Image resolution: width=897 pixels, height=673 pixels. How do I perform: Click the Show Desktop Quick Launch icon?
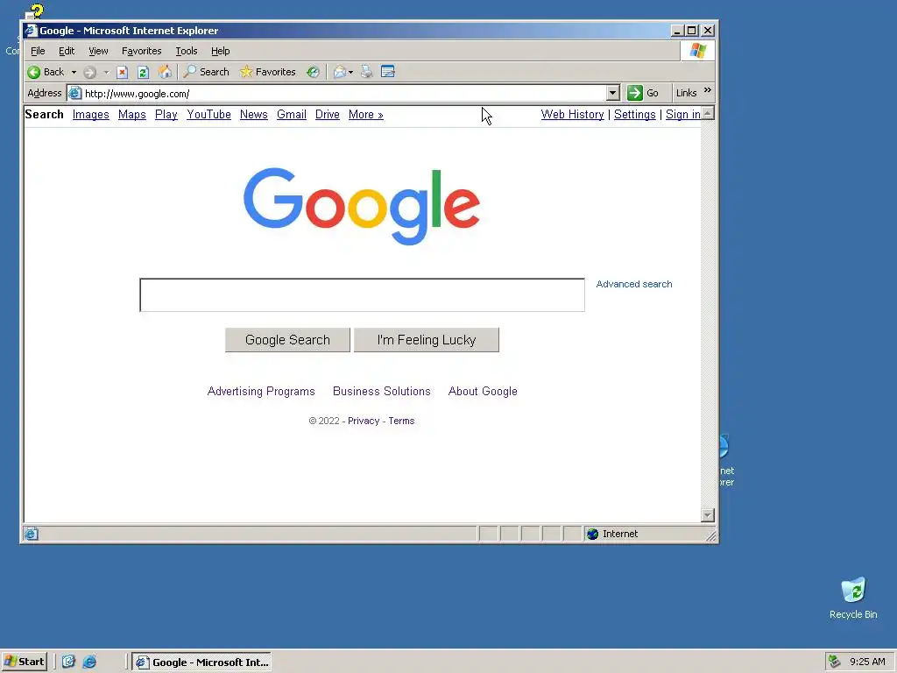pos(68,662)
